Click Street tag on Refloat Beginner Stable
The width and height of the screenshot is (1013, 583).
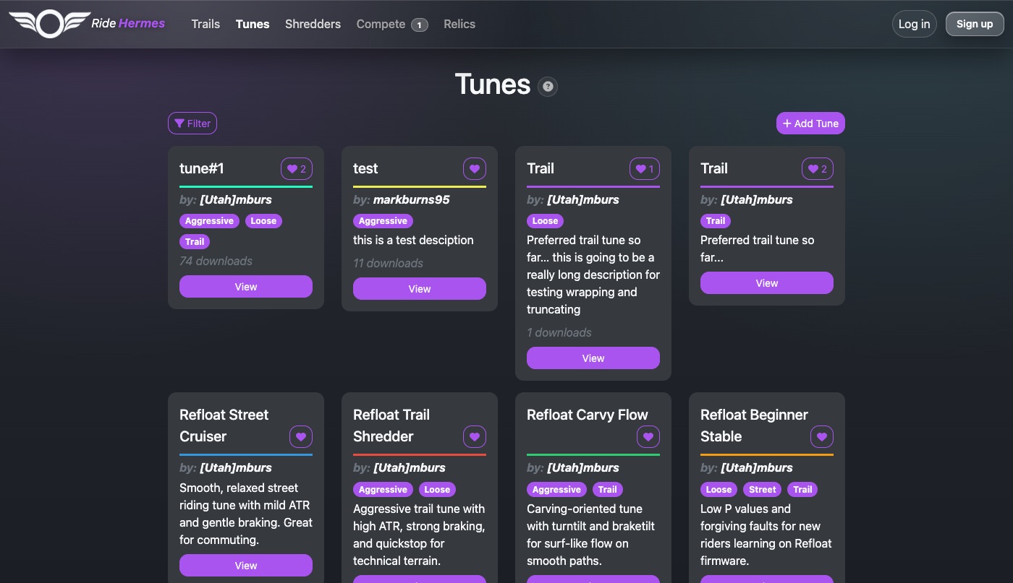(763, 490)
